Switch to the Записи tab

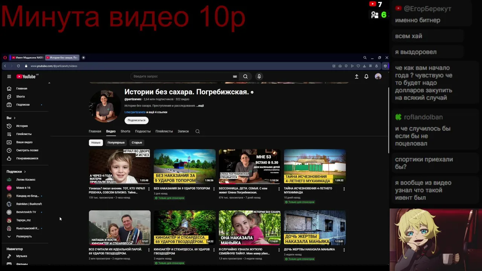tap(183, 131)
